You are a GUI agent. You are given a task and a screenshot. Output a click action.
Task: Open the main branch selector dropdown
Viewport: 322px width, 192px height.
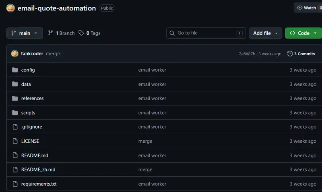(25, 33)
